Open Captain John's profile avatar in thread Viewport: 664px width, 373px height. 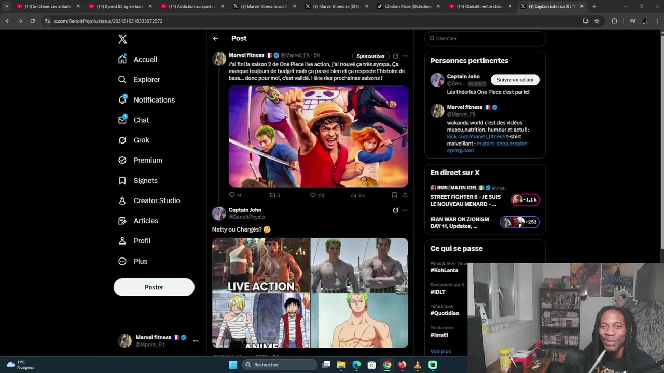[x=219, y=213]
